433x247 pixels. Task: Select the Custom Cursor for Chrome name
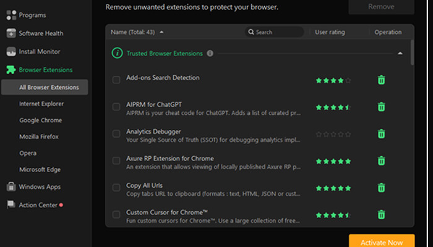pyautogui.click(x=167, y=212)
